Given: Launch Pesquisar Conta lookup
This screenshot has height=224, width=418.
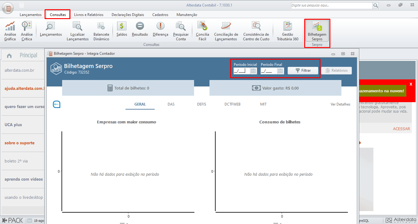Looking at the screenshot, I should pyautogui.click(x=181, y=31).
